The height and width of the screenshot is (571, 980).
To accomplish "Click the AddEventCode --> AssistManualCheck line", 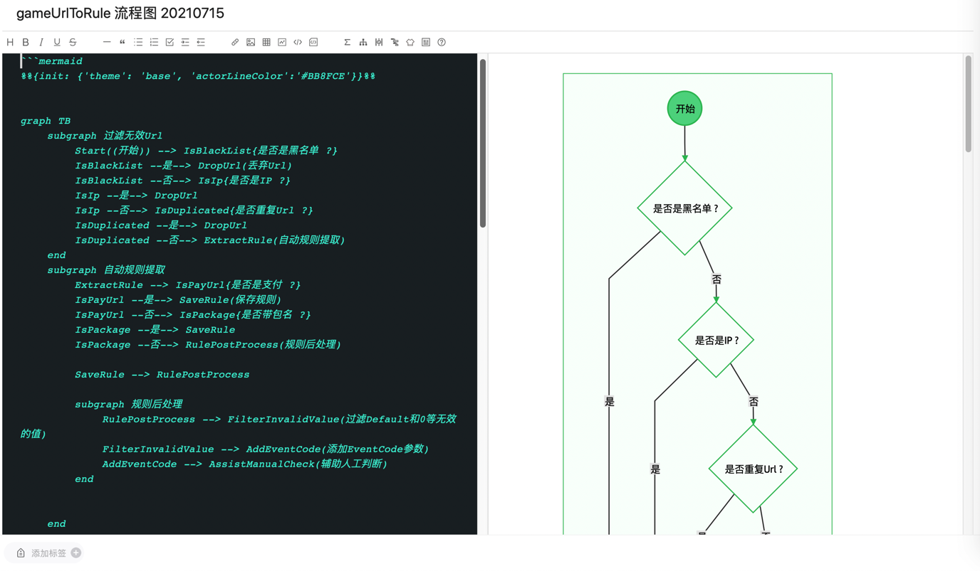I will [x=244, y=464].
